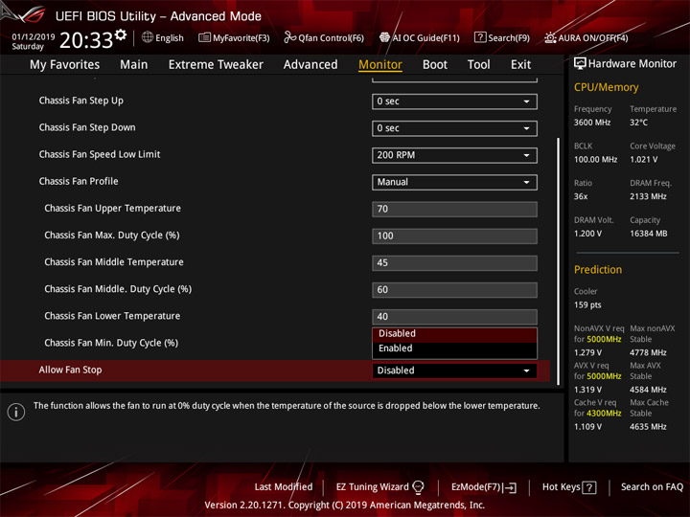Click Last Modified button

tap(284, 487)
